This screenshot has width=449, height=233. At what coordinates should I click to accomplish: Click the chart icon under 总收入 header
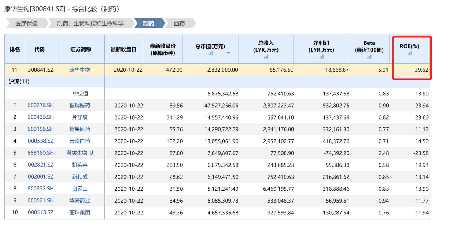pos(266,57)
